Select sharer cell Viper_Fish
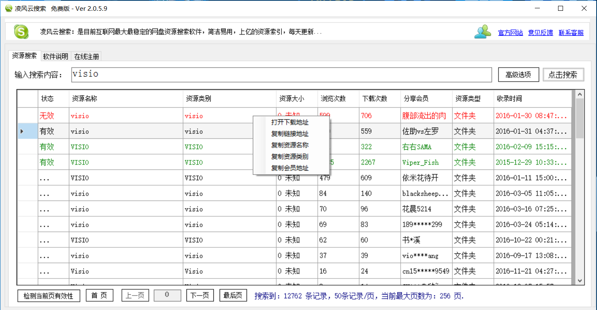Viewport: 597px width, 310px height. [x=426, y=162]
